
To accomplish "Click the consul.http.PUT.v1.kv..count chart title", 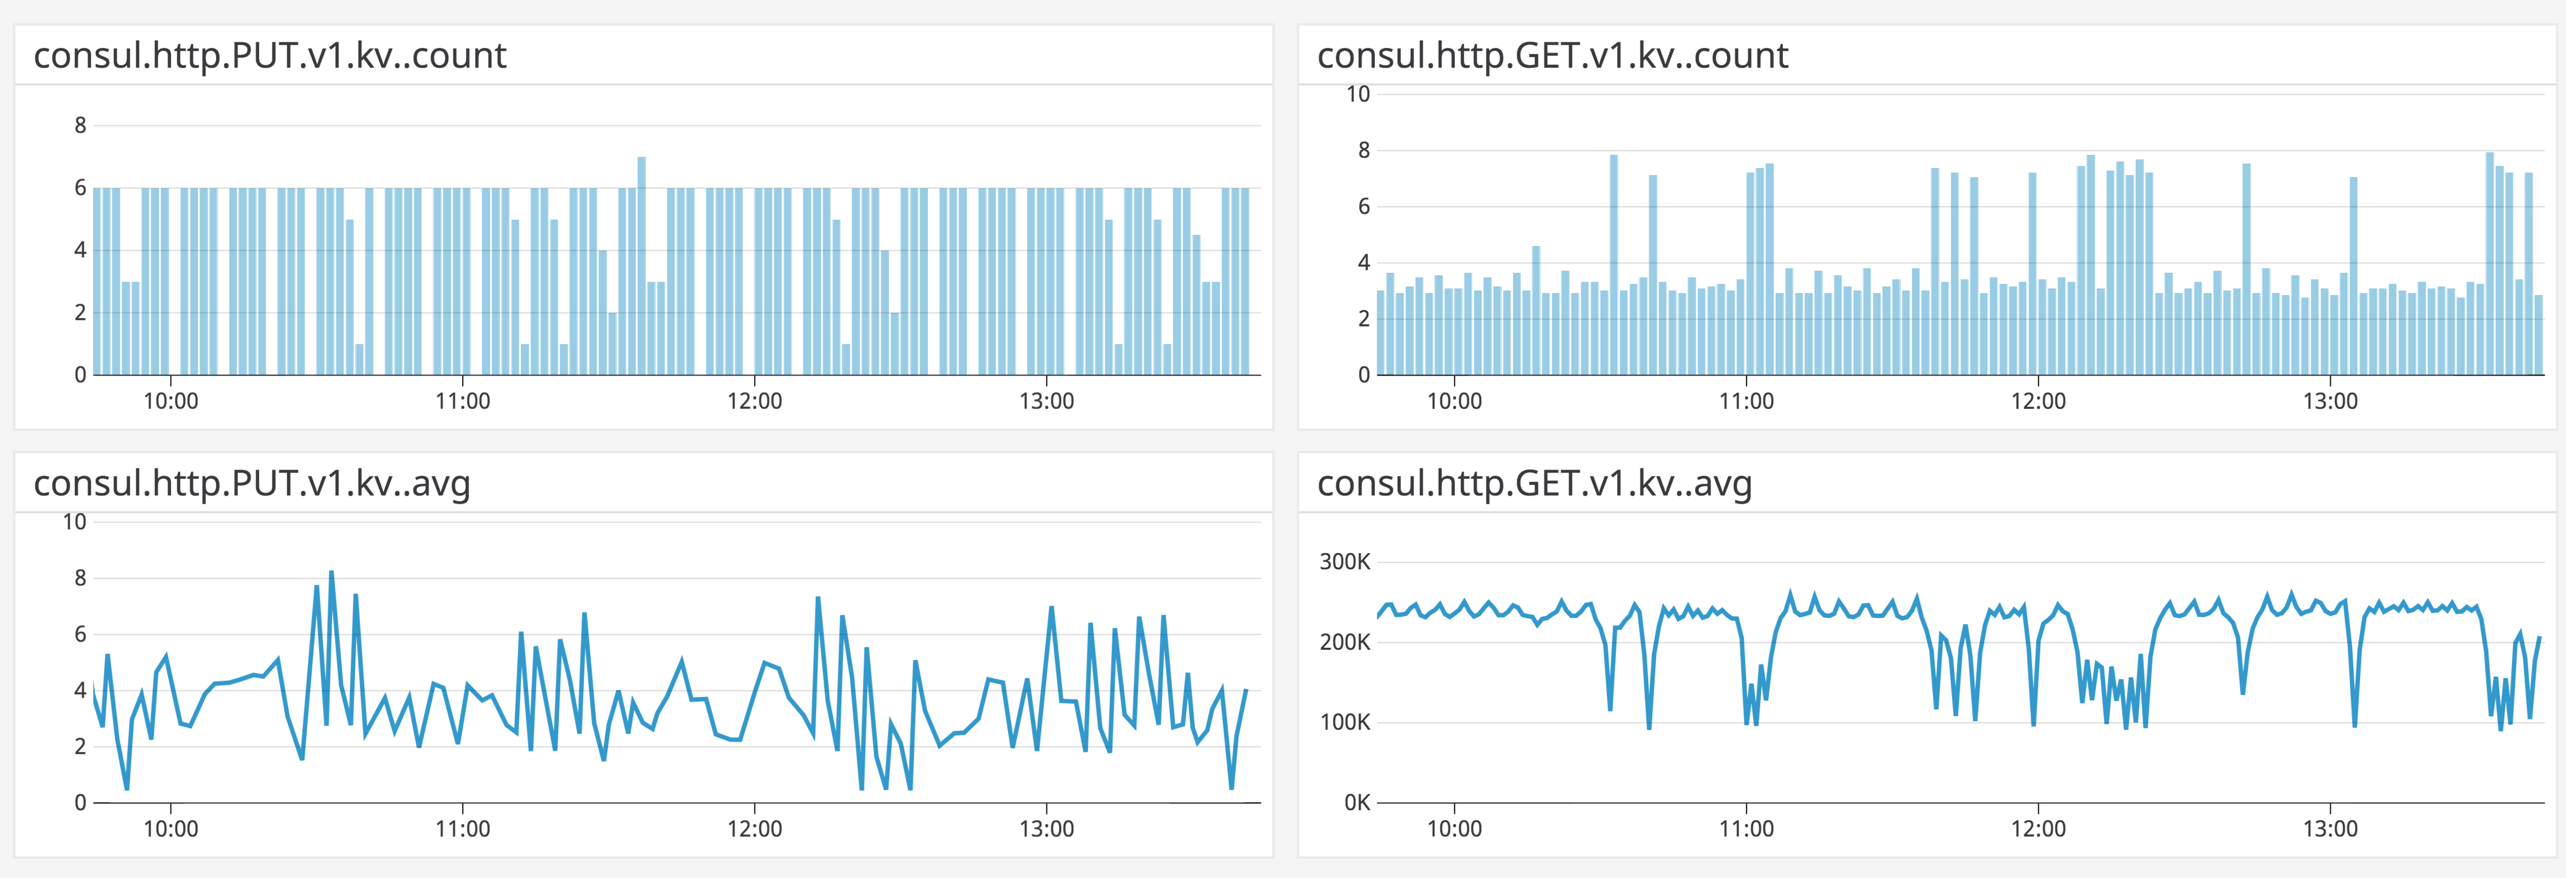I will (270, 56).
